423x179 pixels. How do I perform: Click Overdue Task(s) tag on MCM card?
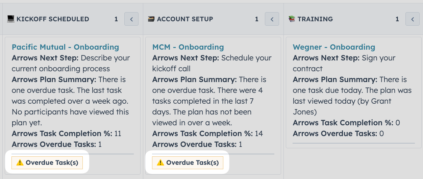(188, 163)
